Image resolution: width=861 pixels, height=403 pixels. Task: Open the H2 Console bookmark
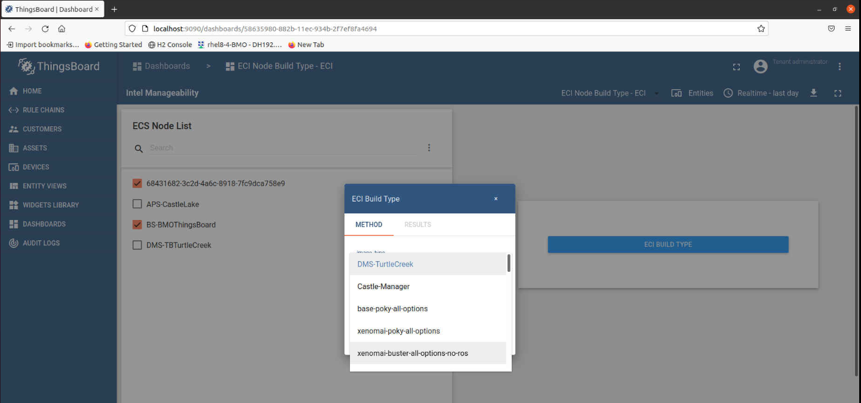170,45
